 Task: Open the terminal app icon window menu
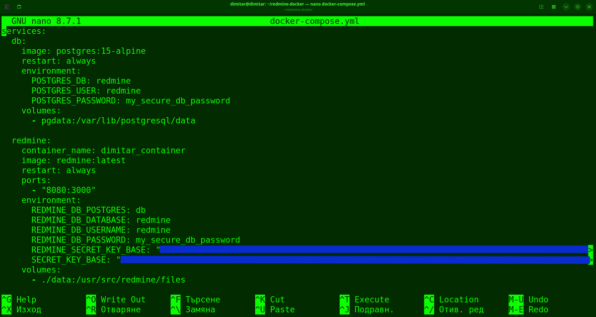tap(7, 7)
